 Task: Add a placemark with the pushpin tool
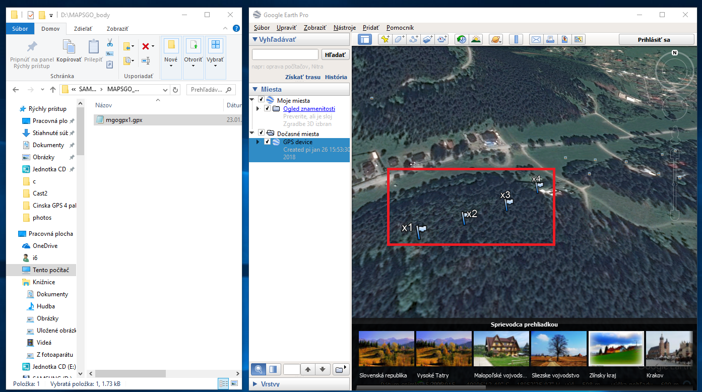(x=386, y=39)
